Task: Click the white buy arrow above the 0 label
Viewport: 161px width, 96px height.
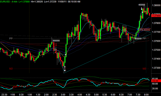Action: pos(65,67)
